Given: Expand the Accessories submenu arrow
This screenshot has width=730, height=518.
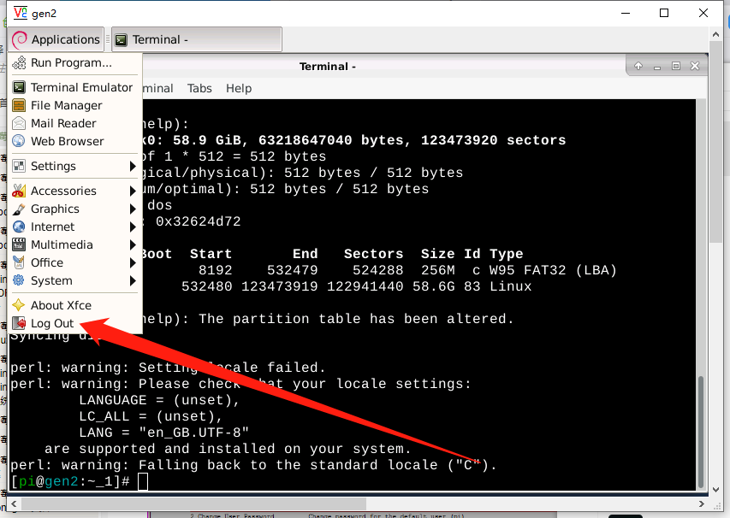Looking at the screenshot, I should click(x=133, y=191).
